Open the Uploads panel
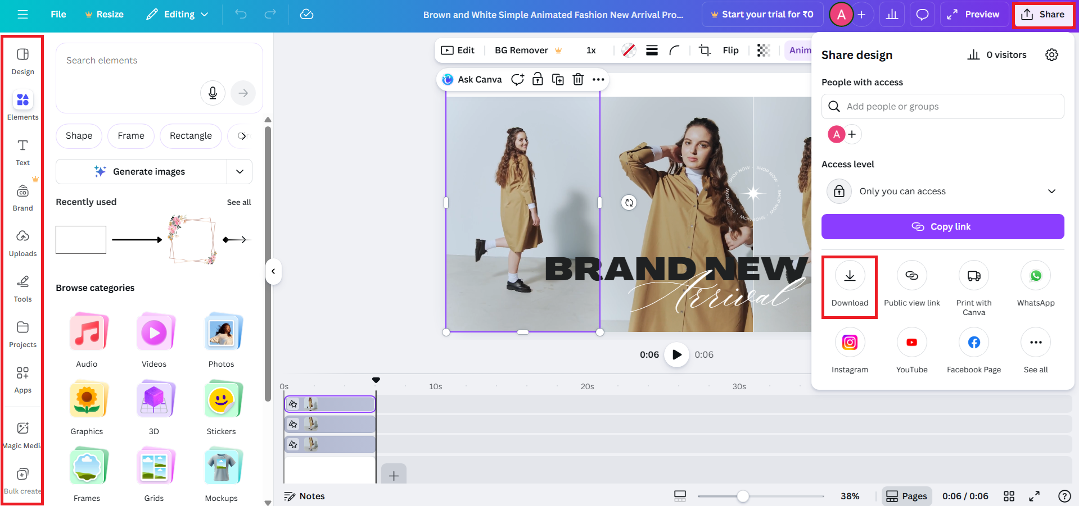 [22, 242]
